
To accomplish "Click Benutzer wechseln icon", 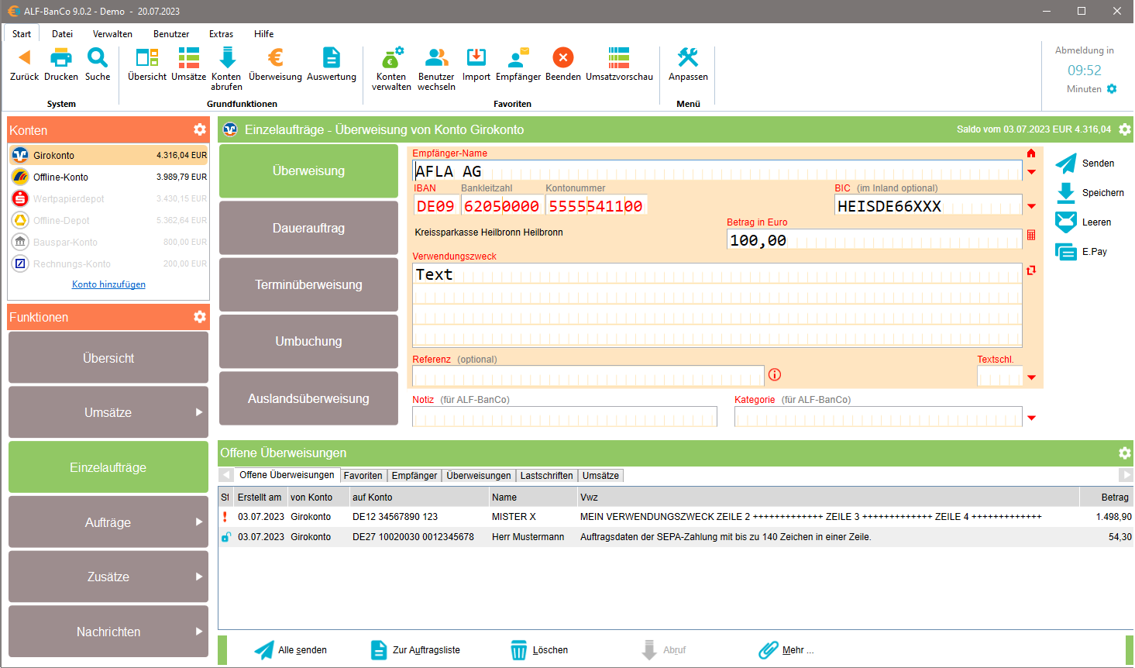I will [436, 57].
